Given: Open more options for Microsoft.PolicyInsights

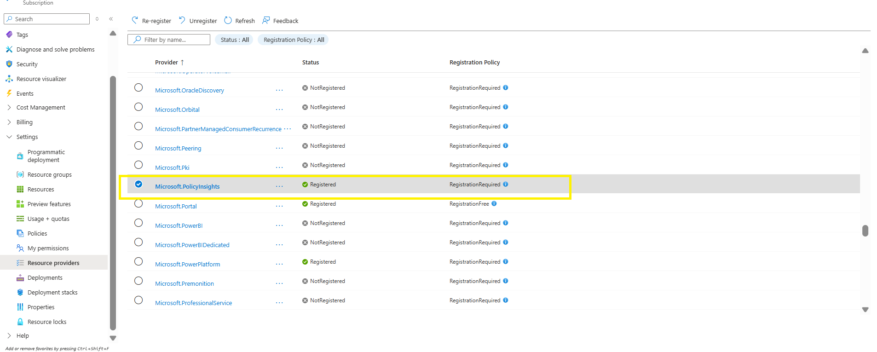Looking at the screenshot, I should click(x=279, y=186).
